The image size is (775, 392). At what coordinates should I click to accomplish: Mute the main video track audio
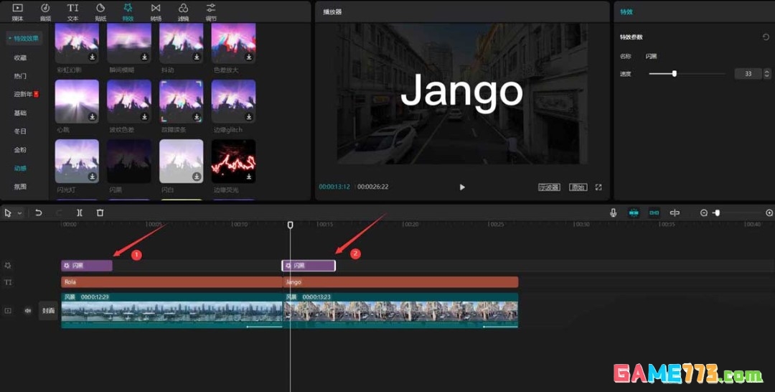28,310
